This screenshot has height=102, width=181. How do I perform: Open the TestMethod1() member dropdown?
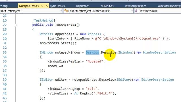(158, 11)
